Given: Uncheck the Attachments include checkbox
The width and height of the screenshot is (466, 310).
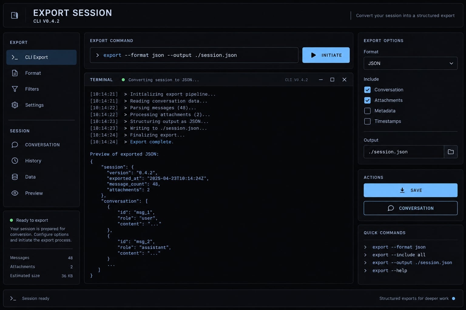Looking at the screenshot, I should pyautogui.click(x=367, y=100).
